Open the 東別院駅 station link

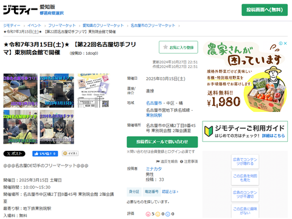pyautogui.click(x=154, y=115)
